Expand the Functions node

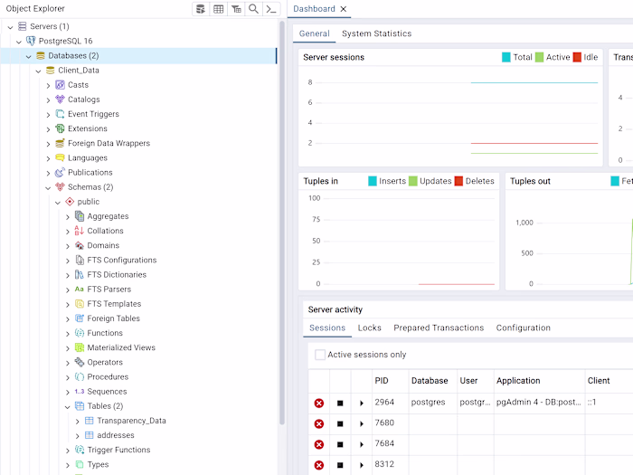[x=68, y=333]
